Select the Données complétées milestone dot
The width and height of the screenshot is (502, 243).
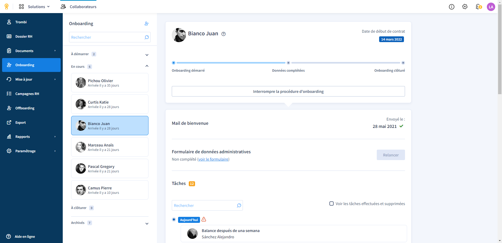tap(288, 63)
